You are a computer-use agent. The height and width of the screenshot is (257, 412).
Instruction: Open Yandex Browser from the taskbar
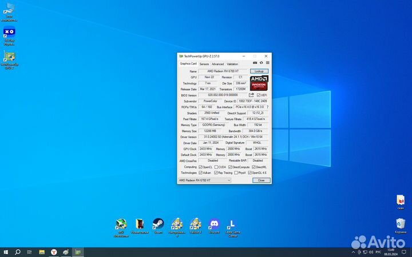coord(54,252)
